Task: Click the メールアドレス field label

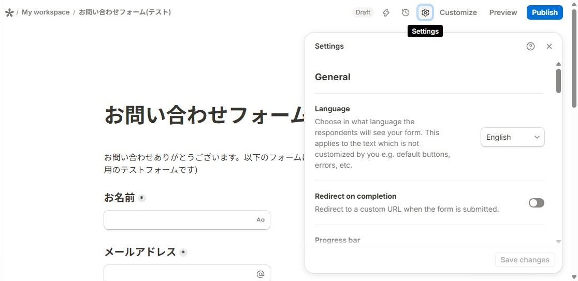Action: pos(140,252)
